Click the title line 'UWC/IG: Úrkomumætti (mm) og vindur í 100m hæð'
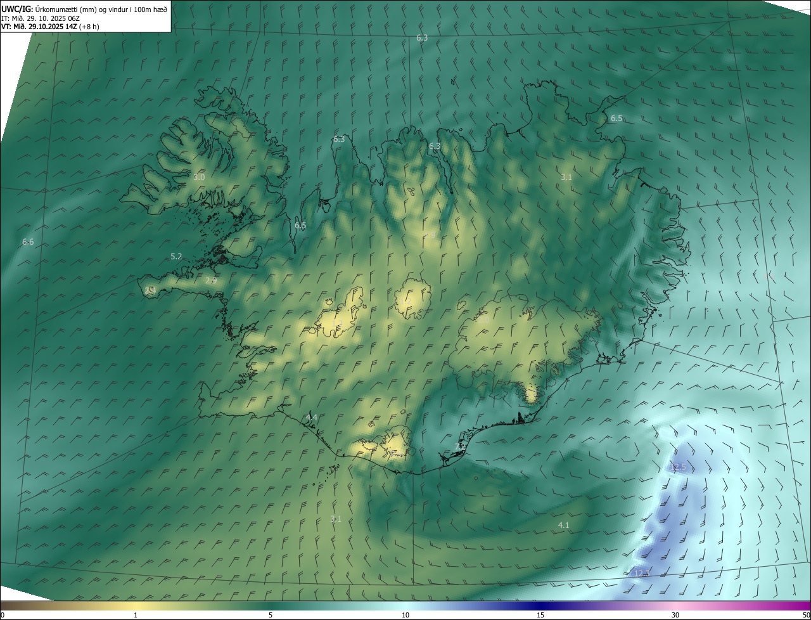This screenshot has height=620, width=811. (84, 9)
